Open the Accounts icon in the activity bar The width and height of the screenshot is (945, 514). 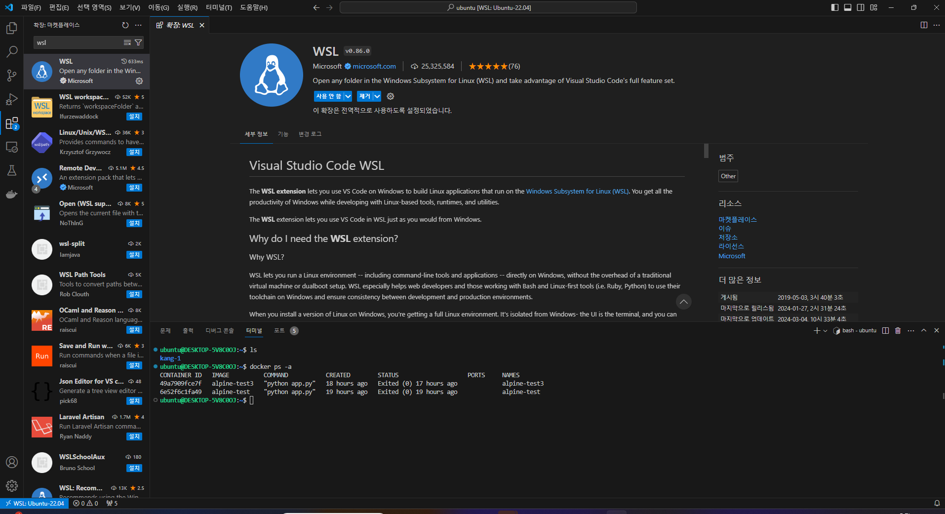pyautogui.click(x=12, y=462)
